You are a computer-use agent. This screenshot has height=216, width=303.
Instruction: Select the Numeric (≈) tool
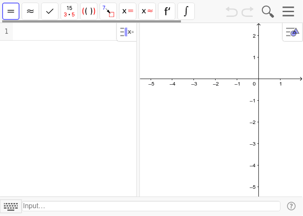(30, 11)
